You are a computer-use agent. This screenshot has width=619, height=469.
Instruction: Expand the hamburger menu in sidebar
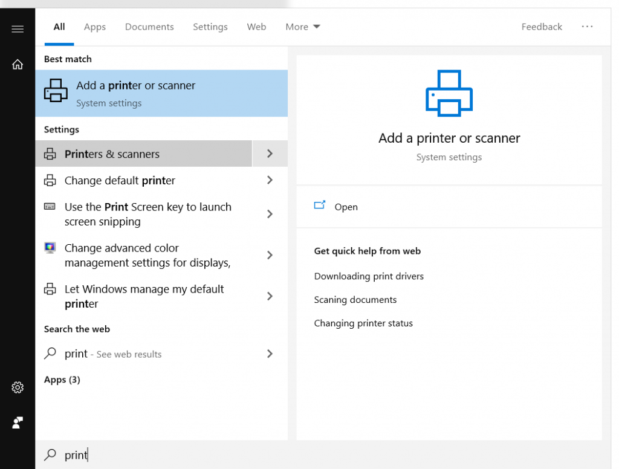18,29
